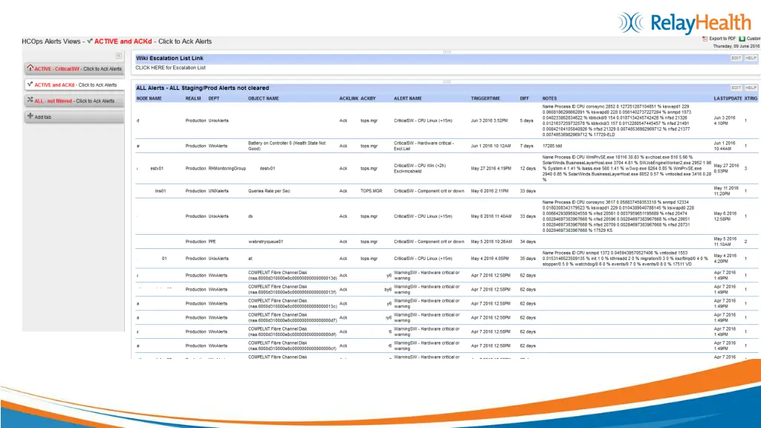Click Add tab in the sidebar
The height and width of the screenshot is (428, 761).
tap(74, 117)
